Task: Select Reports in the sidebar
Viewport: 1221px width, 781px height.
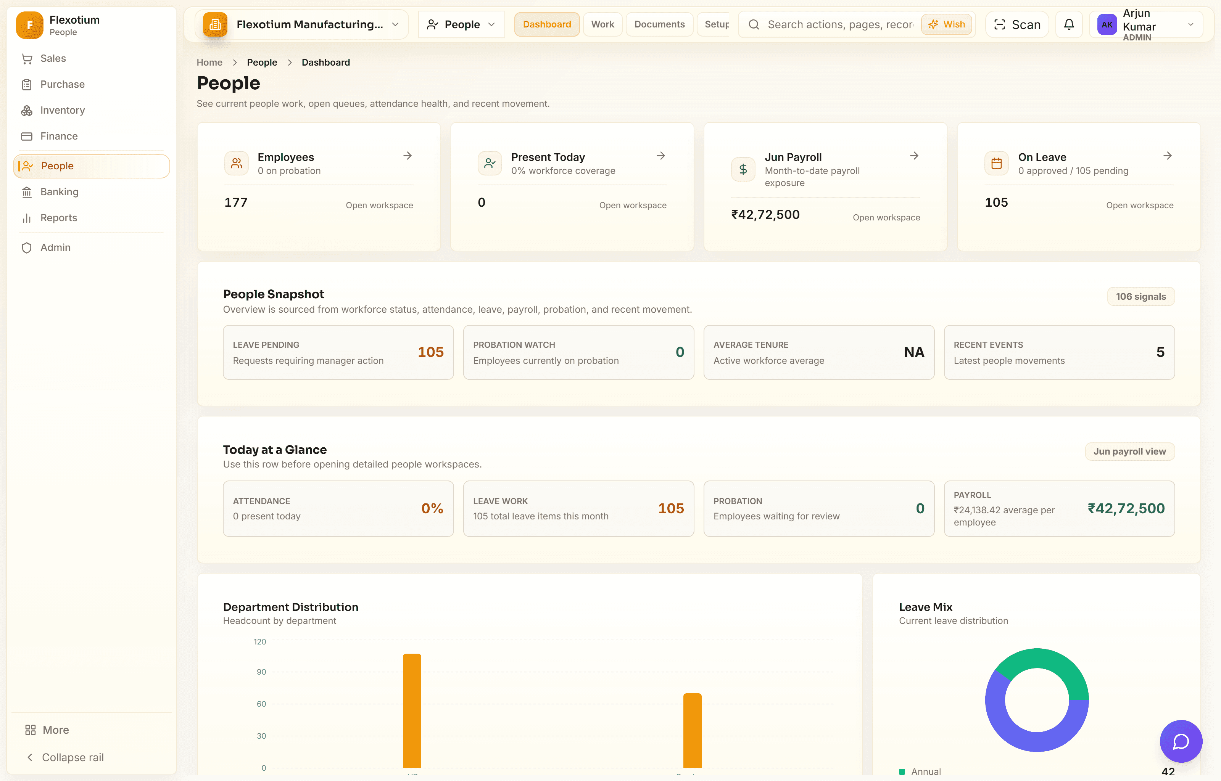Action: pyautogui.click(x=91, y=218)
